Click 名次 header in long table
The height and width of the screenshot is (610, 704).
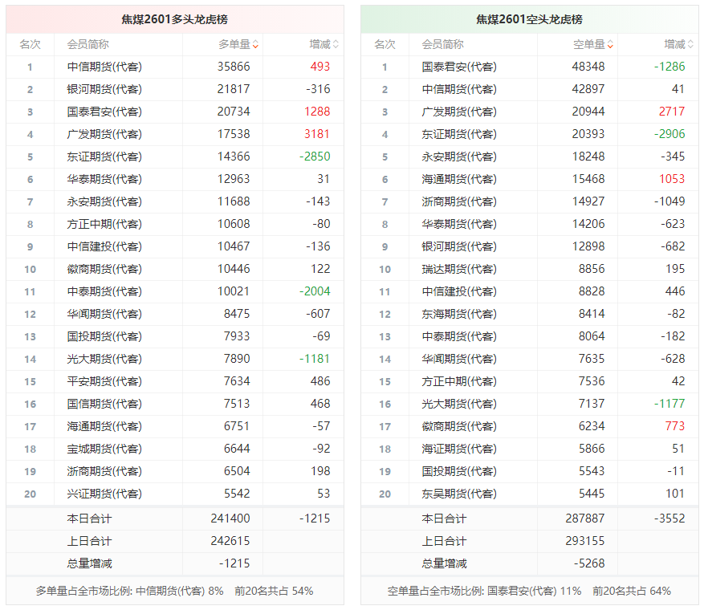(30, 44)
